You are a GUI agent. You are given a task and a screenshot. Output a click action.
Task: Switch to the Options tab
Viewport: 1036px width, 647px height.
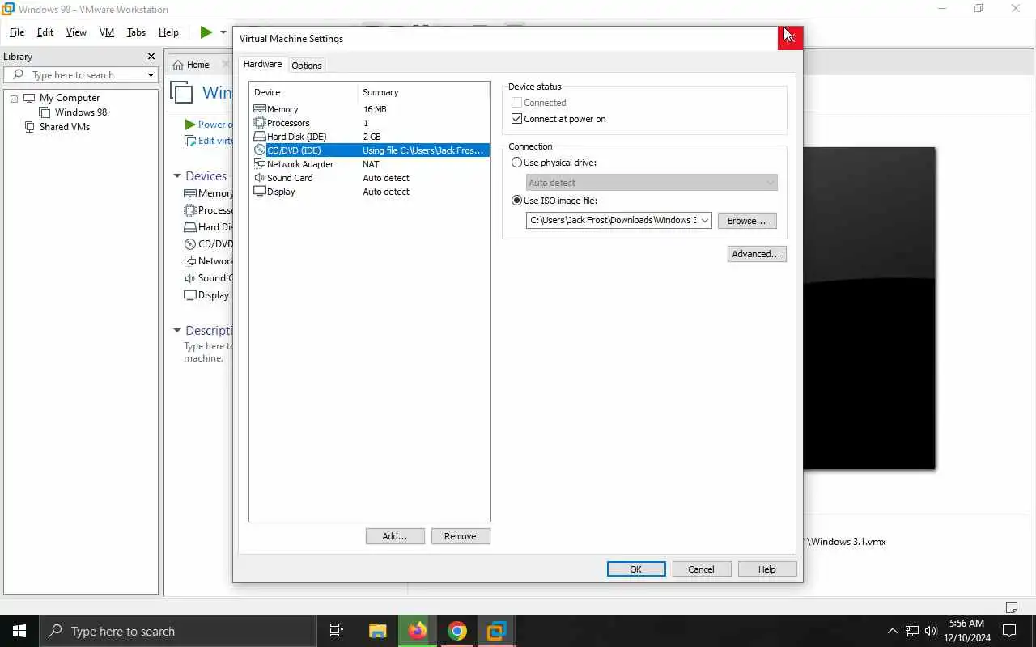(x=307, y=66)
